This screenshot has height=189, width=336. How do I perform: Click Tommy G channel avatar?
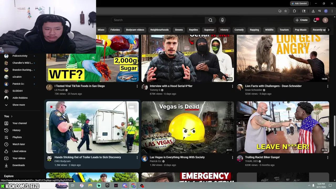click(145, 87)
